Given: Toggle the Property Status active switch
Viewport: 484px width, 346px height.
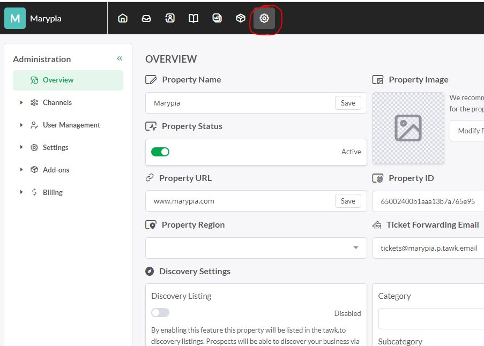Looking at the screenshot, I should point(160,152).
